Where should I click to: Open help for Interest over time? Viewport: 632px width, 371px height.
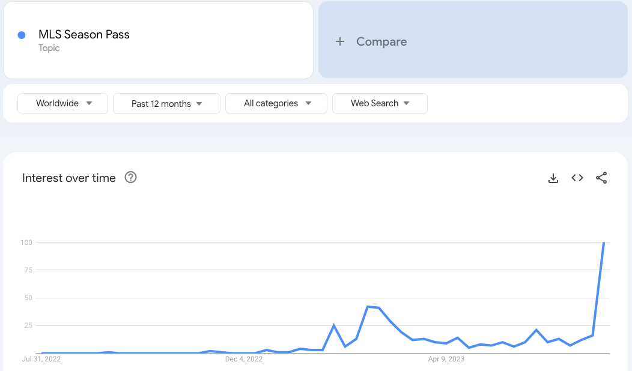coord(130,177)
